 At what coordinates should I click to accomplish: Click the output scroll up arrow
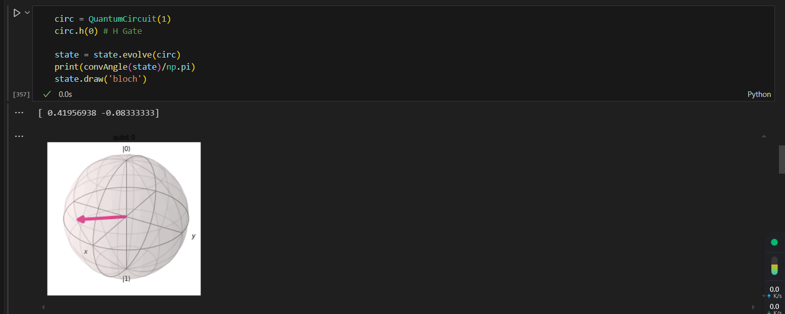pos(764,136)
